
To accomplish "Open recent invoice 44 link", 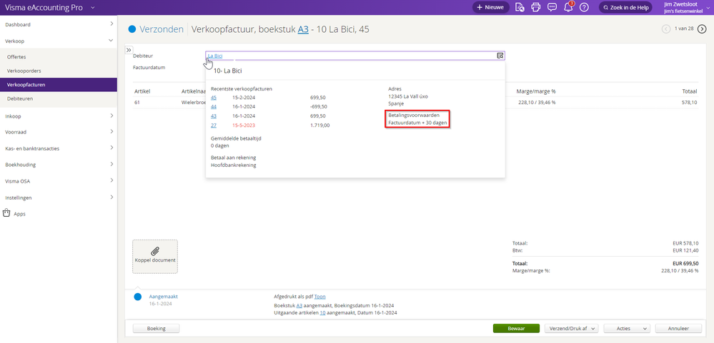I will click(x=214, y=106).
